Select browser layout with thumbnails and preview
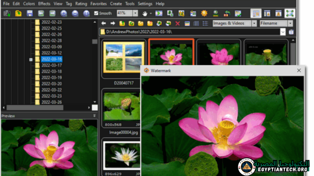The height and width of the screenshot is (176, 314). pyautogui.click(x=256, y=13)
